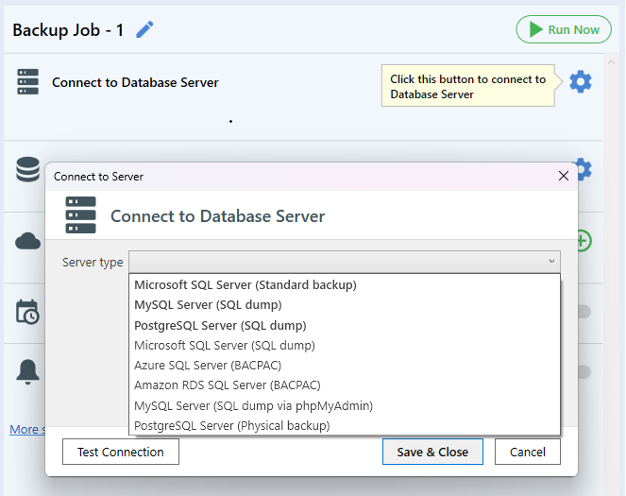The image size is (626, 496).
Task: Click the database cylinder icon in sidebar
Action: pyautogui.click(x=28, y=169)
